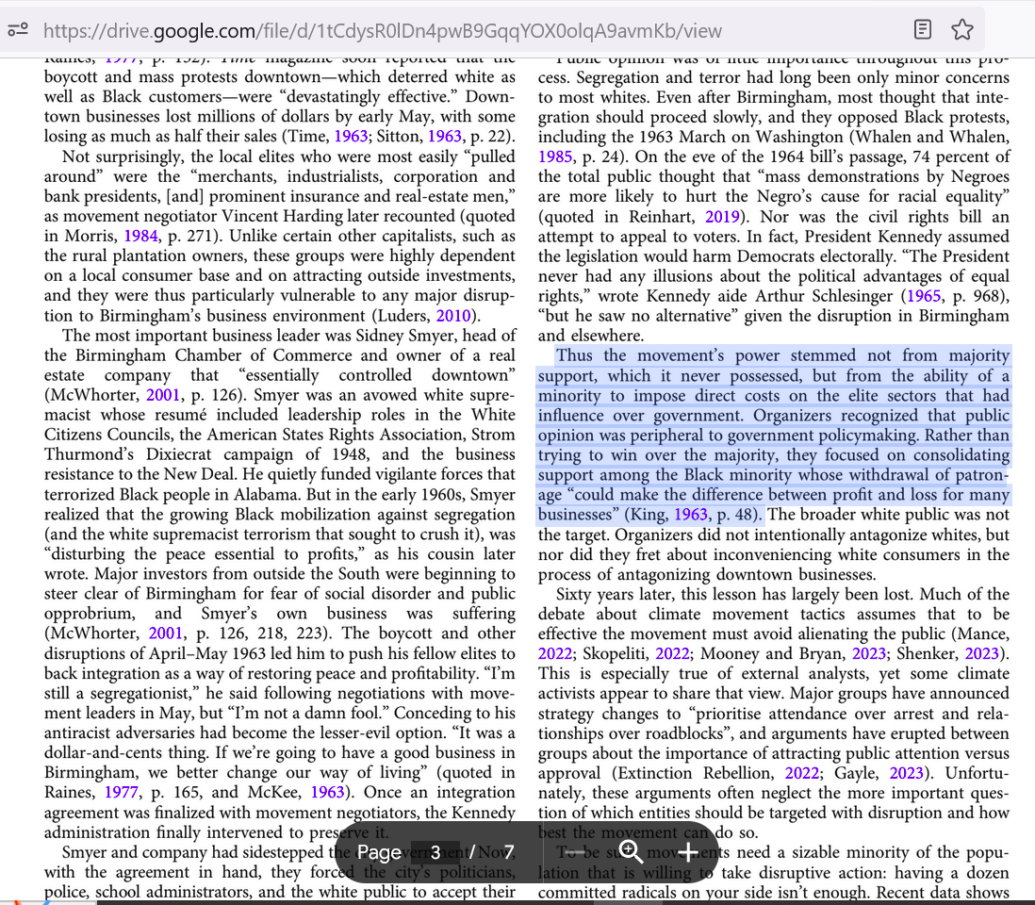Open McWhorter 2001 citation before 'p. 126). Smyer'
The width and height of the screenshot is (1035, 905).
click(163, 395)
